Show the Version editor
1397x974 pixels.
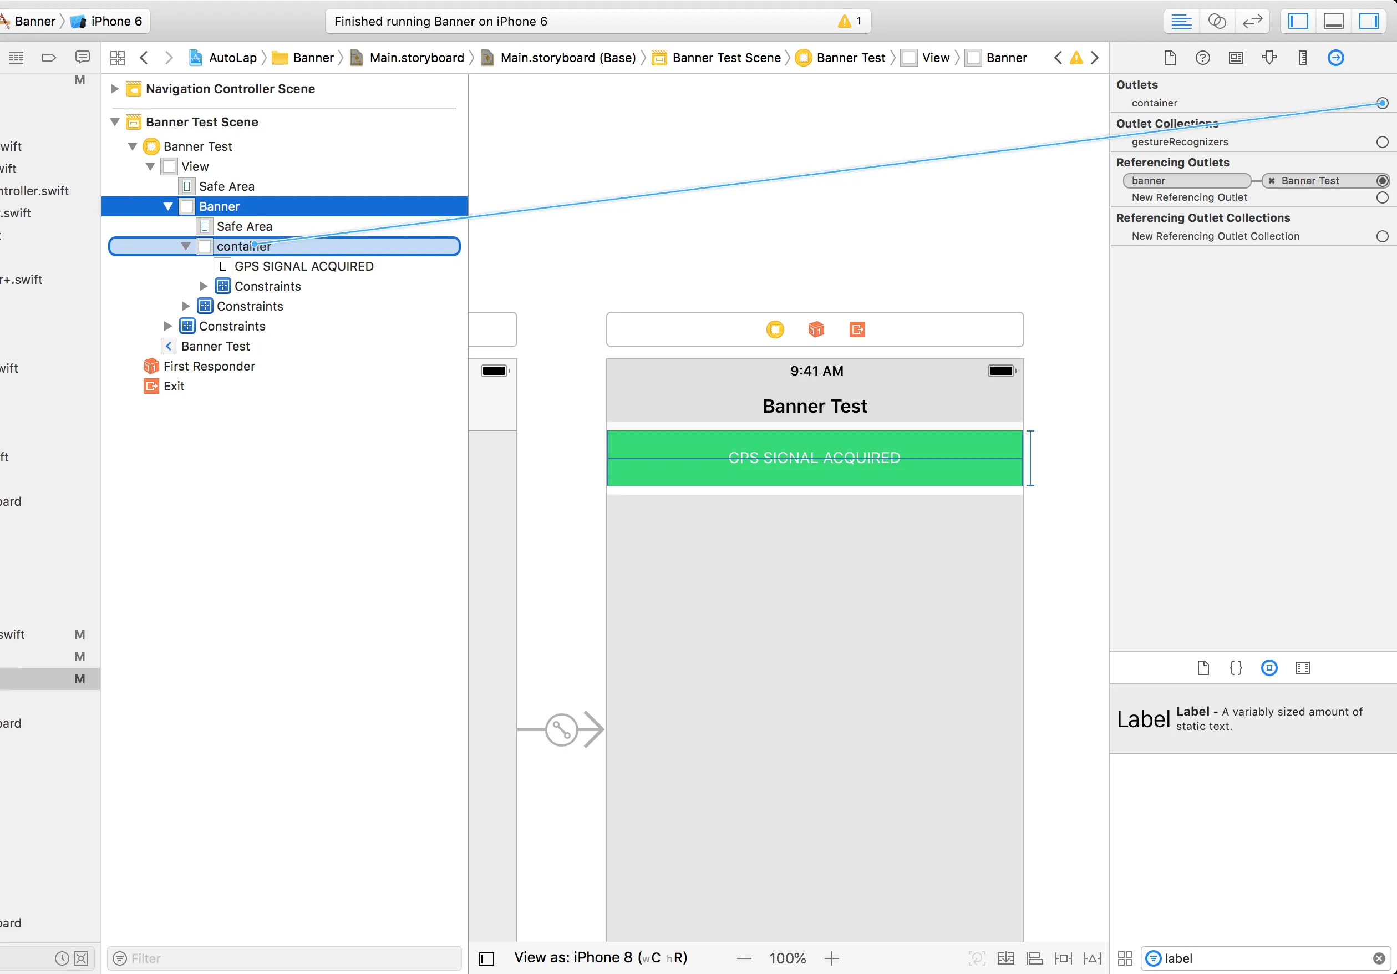pos(1252,21)
